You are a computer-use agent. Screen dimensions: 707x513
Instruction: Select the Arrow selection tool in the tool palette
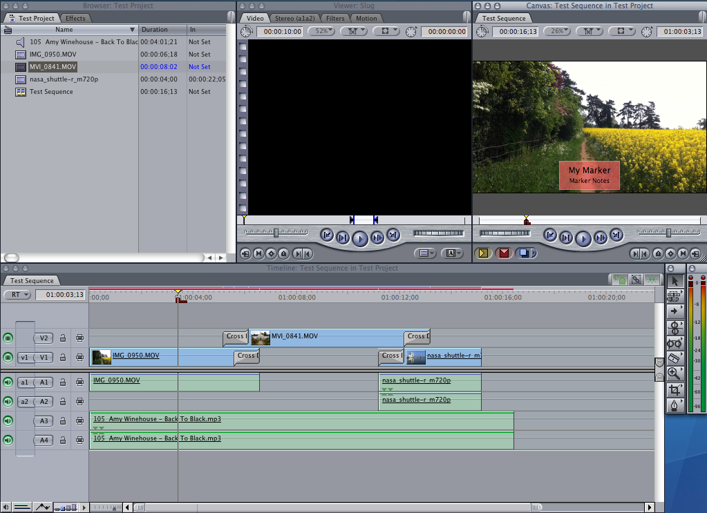coord(675,282)
